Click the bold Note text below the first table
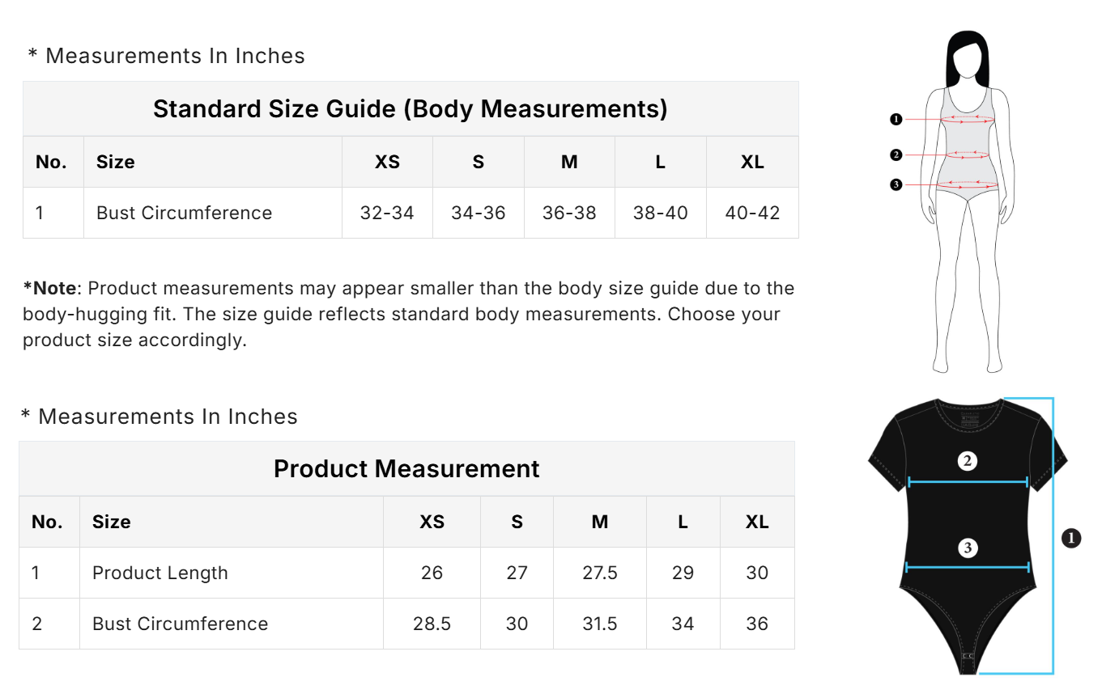 pos(50,289)
